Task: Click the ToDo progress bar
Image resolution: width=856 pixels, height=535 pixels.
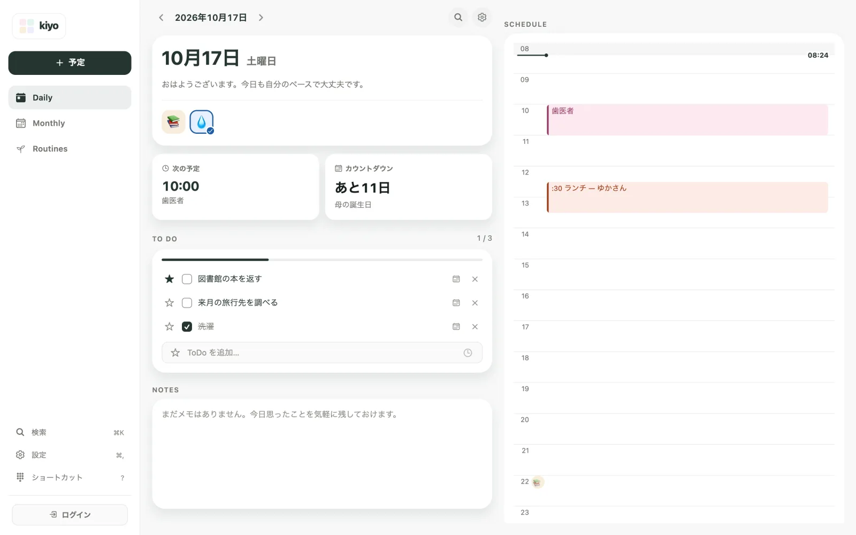Action: click(322, 259)
